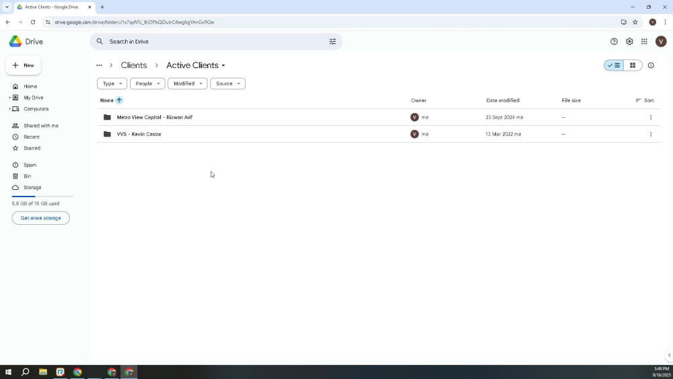The height and width of the screenshot is (379, 673).
Task: Navigate to Clients breadcrumb
Action: pos(133,65)
